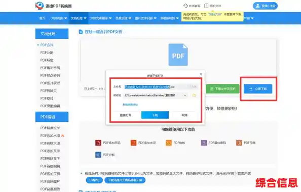Click the yellow browse folder icon
Screen dimensions: 301x192
pos(194,95)
